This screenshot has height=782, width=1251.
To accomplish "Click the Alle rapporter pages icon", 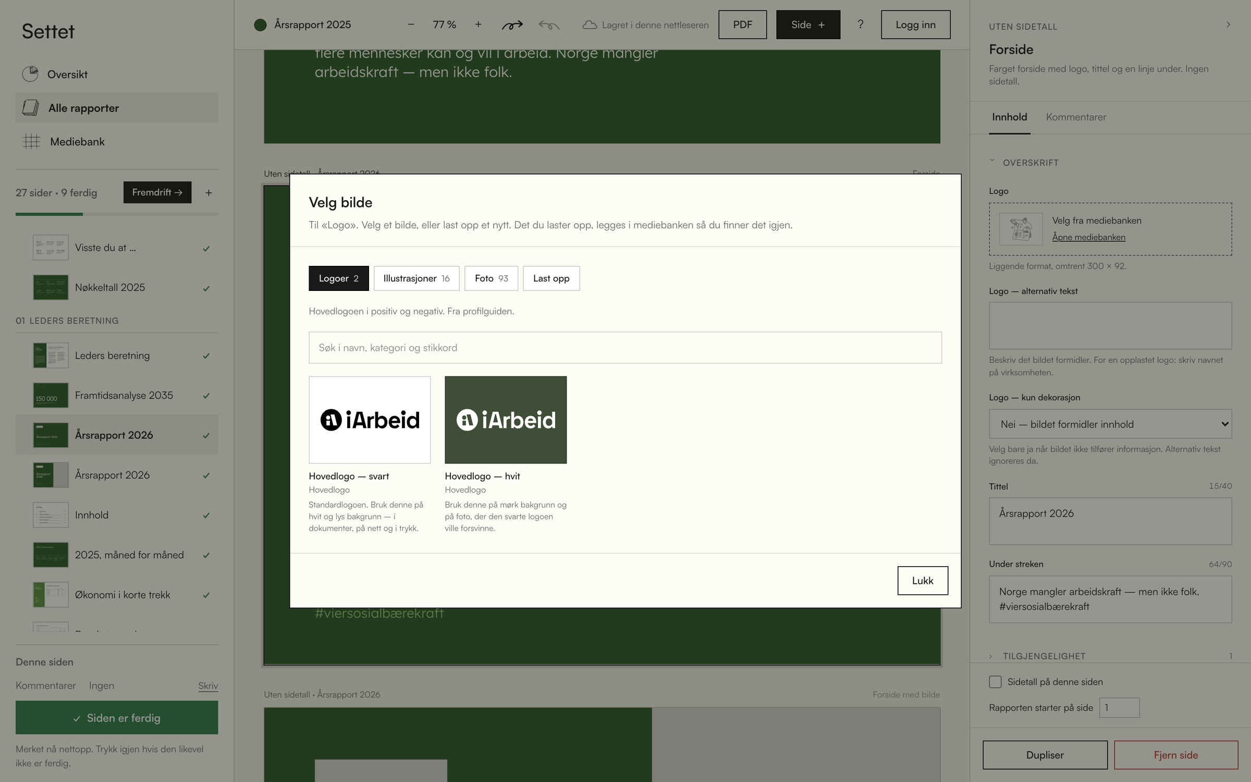I will [x=30, y=108].
